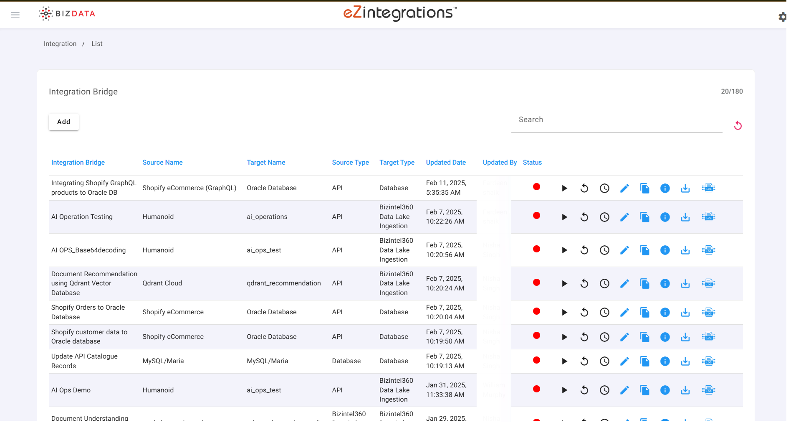Image resolution: width=801 pixels, height=430 pixels.
Task: Copy the AI OPS_Base64decoding bridge
Action: (x=644, y=250)
